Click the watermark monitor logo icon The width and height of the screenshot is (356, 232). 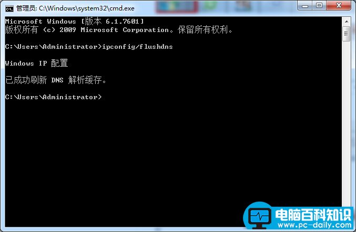(260, 218)
